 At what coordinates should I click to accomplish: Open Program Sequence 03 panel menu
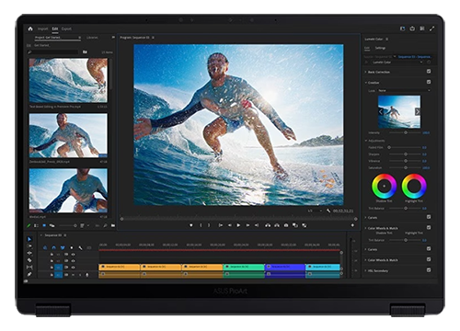153,38
